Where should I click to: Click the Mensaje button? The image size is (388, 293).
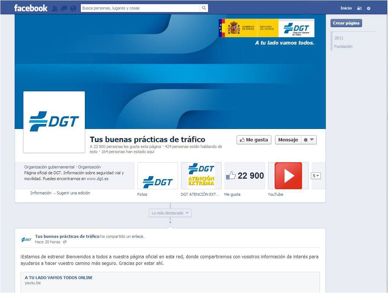tap(288, 140)
